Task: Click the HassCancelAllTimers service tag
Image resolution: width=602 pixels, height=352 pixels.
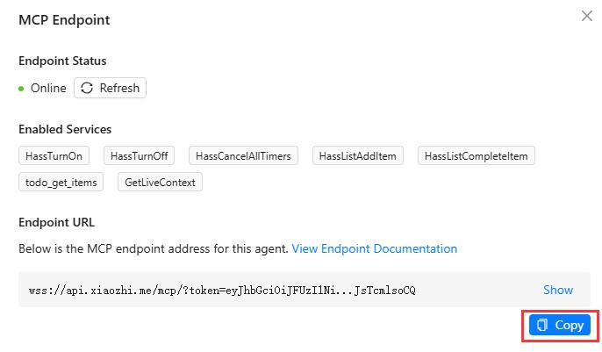Action: [244, 155]
